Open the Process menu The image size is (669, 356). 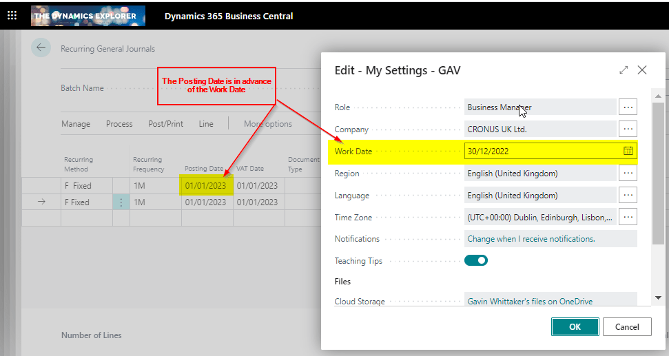click(x=119, y=124)
